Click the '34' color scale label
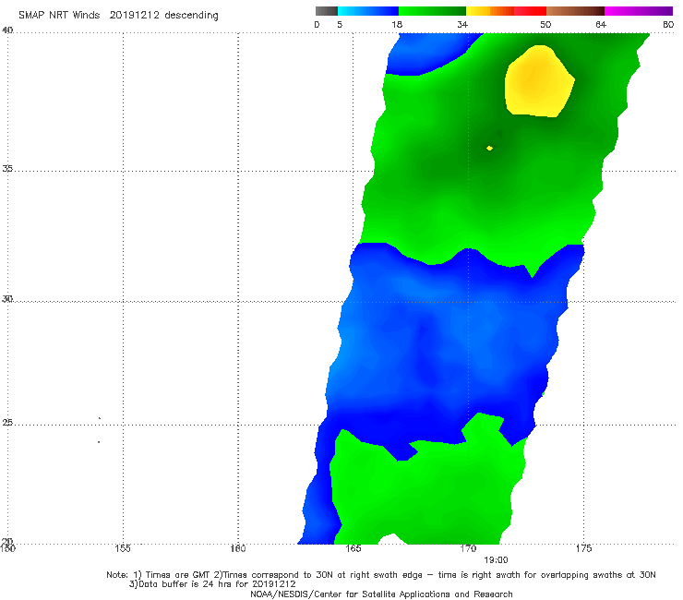This screenshot has height=600, width=683. pos(462,24)
